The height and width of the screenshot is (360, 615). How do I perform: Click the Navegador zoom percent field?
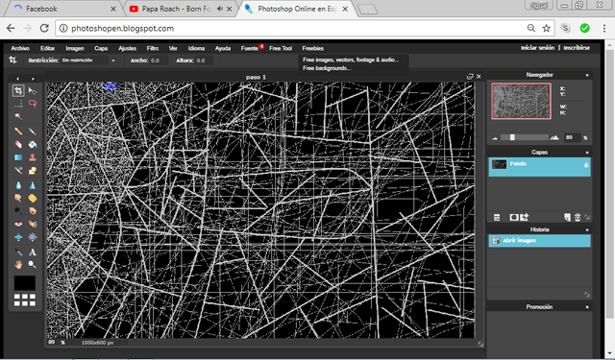(x=573, y=137)
